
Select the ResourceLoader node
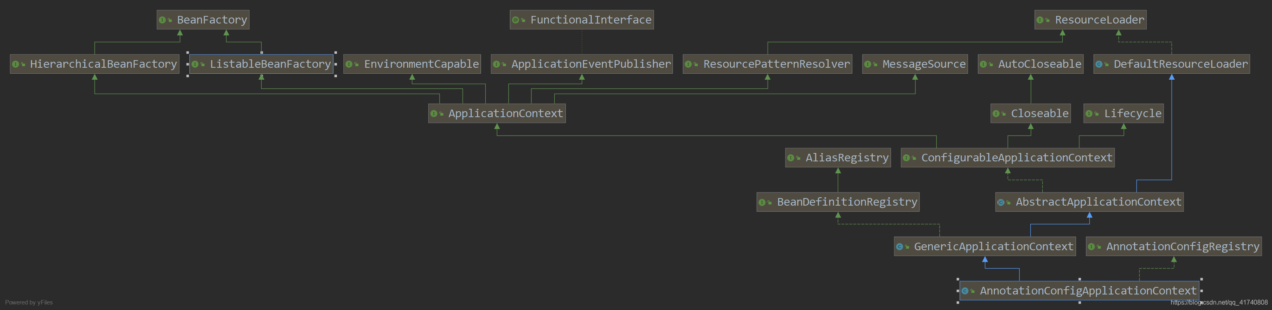point(1090,20)
